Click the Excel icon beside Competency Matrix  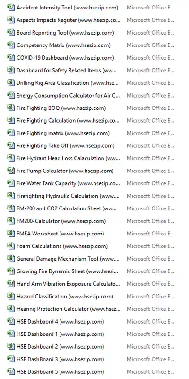click(11, 45)
